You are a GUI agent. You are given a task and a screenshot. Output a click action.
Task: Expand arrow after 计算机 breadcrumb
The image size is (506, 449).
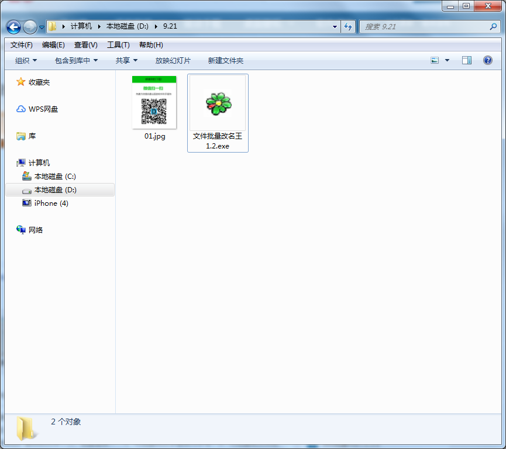[x=99, y=26]
